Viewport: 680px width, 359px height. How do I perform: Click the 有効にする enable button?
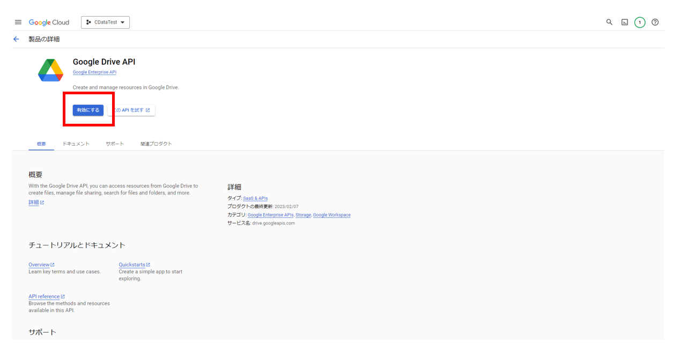(88, 110)
